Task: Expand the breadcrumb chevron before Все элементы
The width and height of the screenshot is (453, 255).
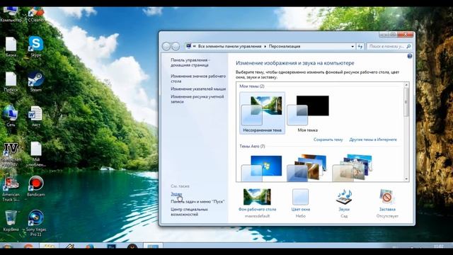Action: point(195,46)
